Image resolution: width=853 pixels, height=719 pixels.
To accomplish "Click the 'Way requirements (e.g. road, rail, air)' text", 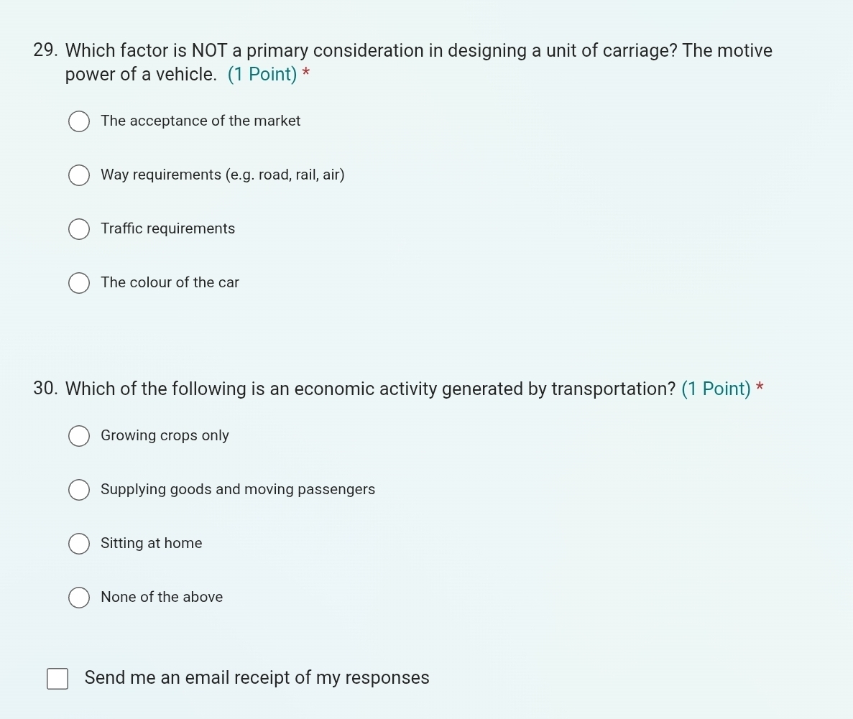I will click(x=223, y=175).
